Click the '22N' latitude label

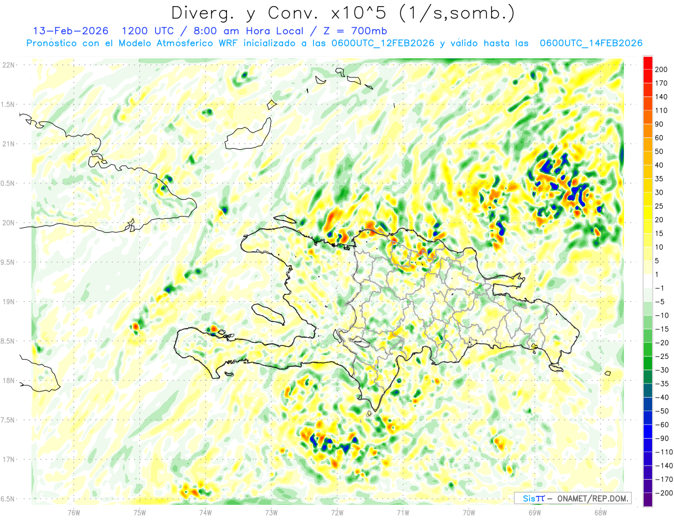pyautogui.click(x=8, y=65)
